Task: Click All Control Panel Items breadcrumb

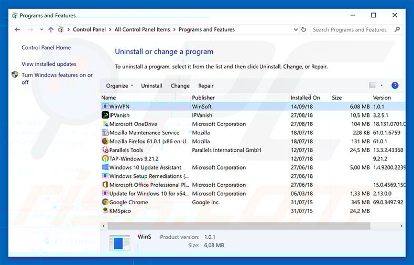Action: click(142, 29)
